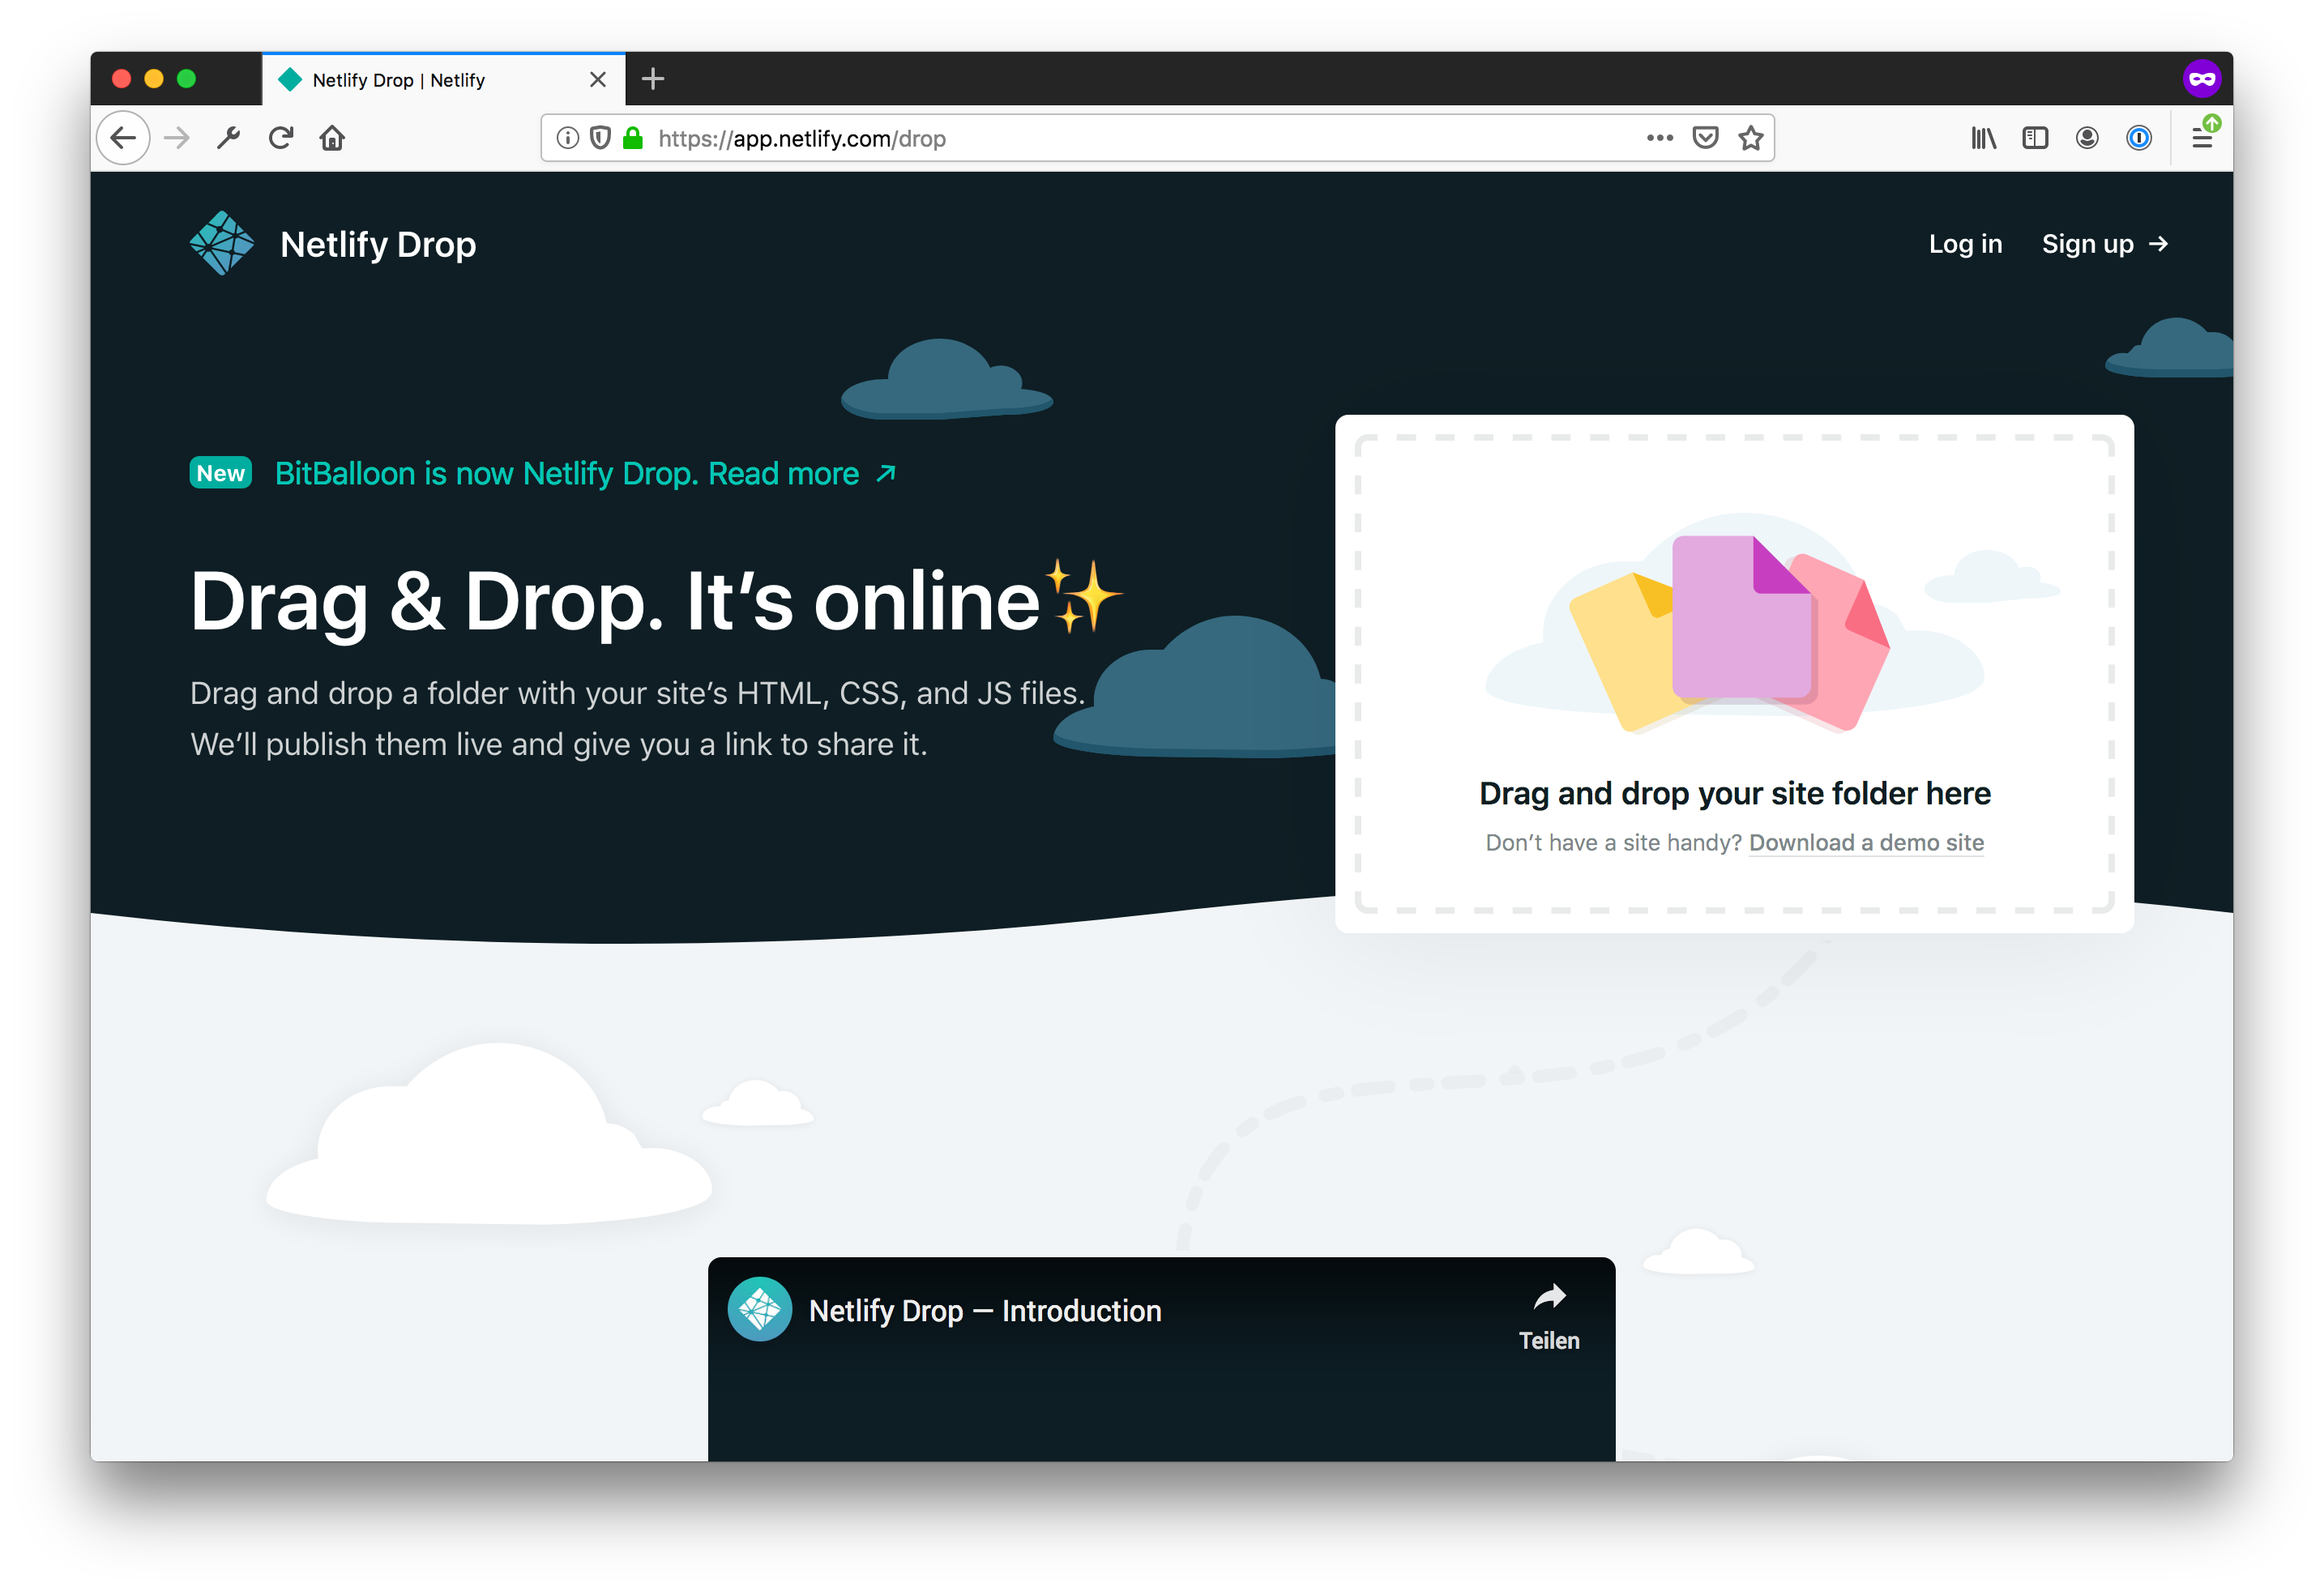This screenshot has width=2324, height=1591.
Task: Click the video channel Netlify avatar
Action: 760,1309
